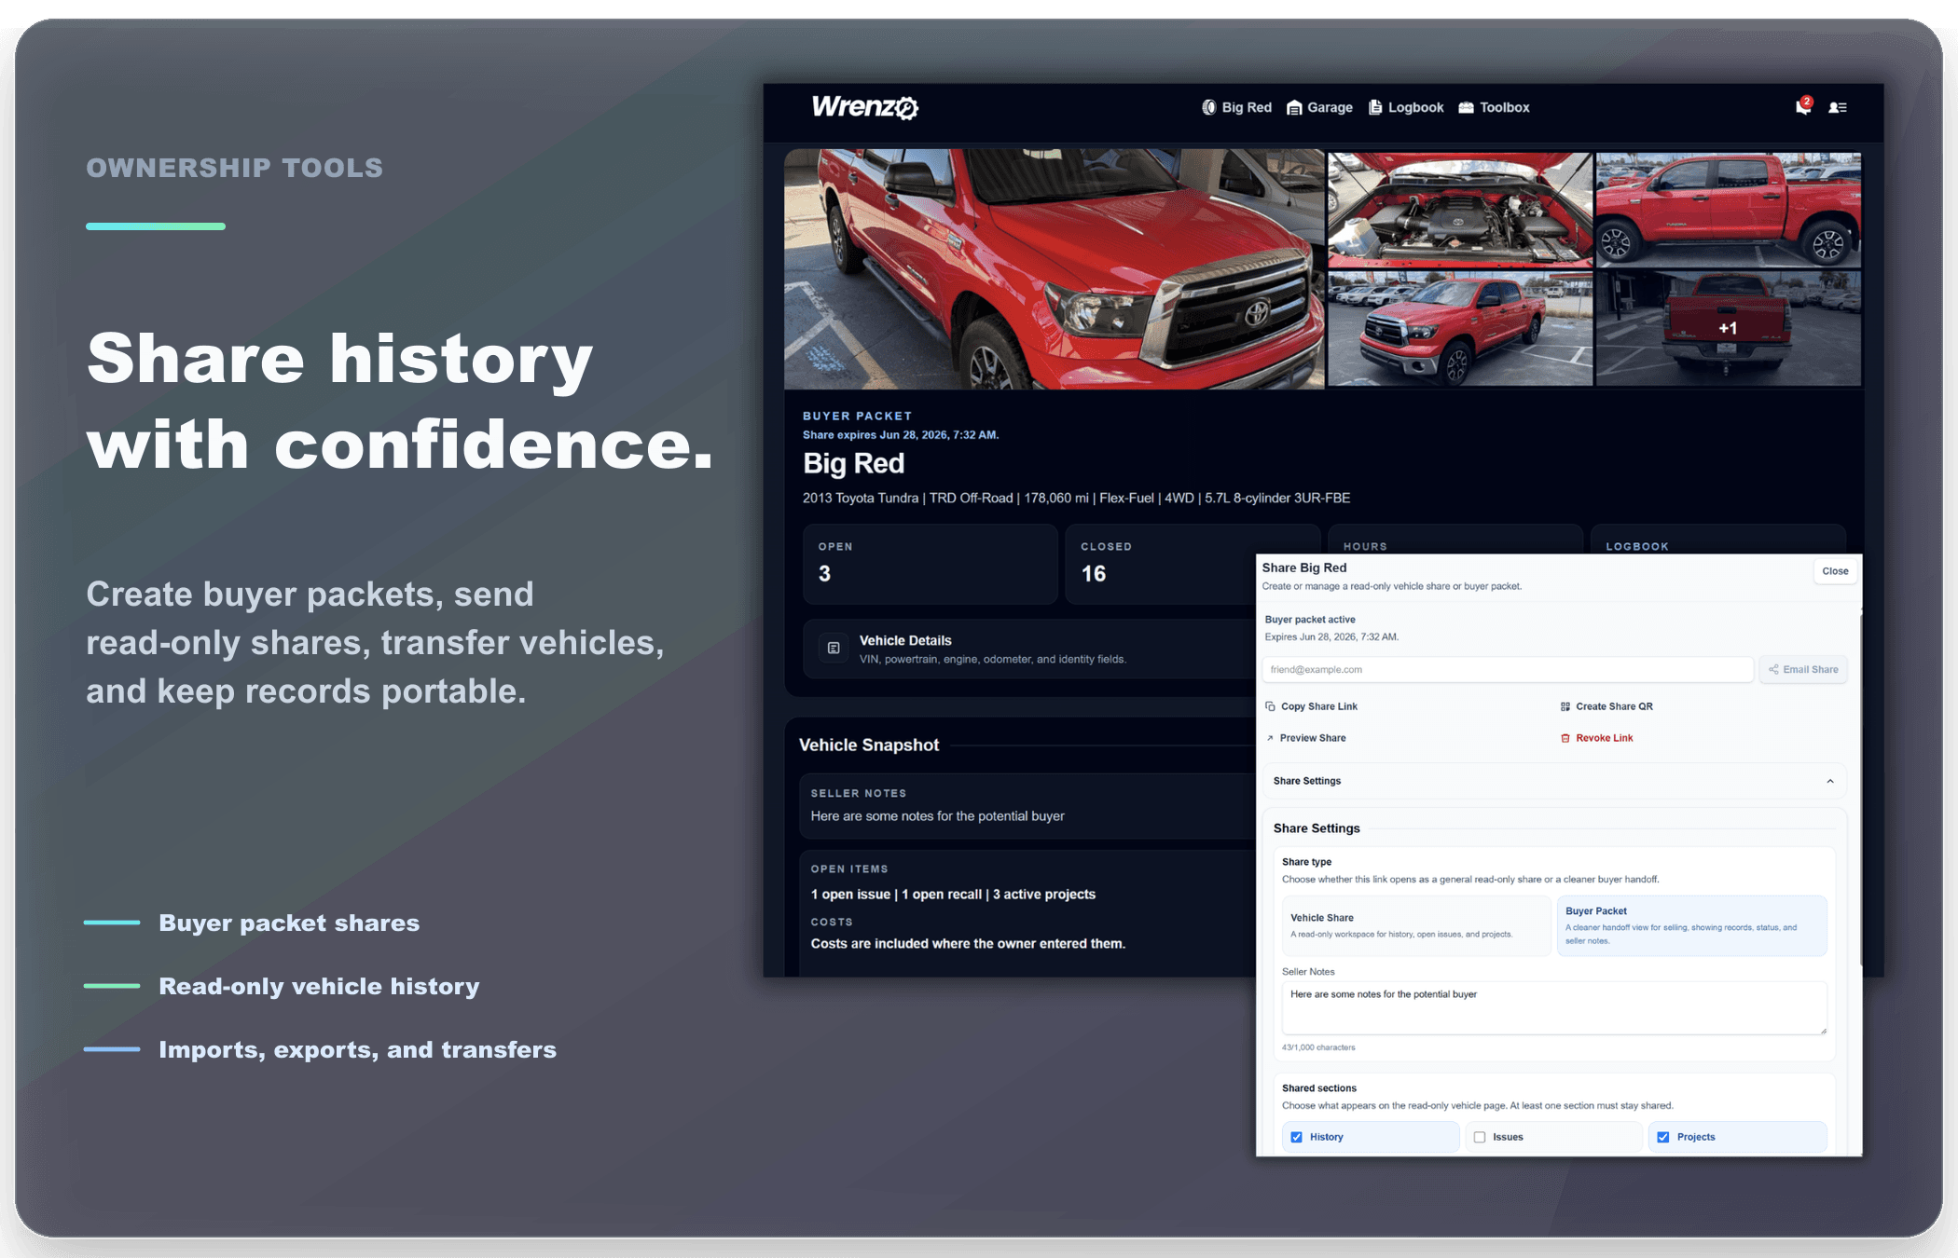The image size is (1958, 1258).
Task: Open the Logbook nav item
Action: (1406, 107)
